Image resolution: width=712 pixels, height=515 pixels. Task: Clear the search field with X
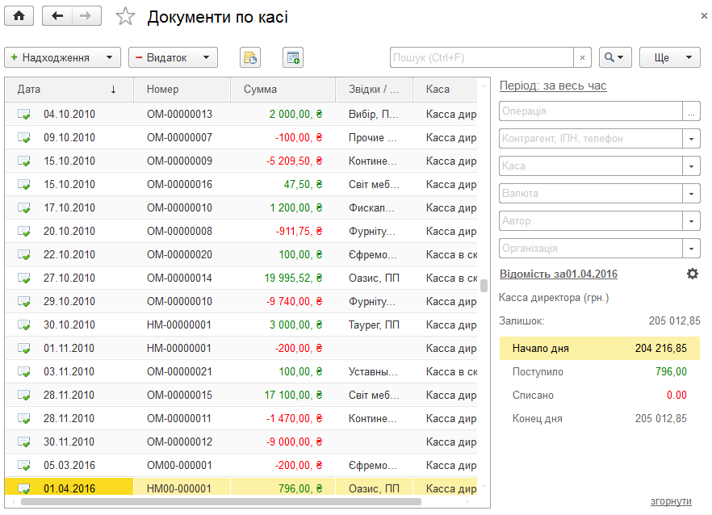click(x=582, y=57)
